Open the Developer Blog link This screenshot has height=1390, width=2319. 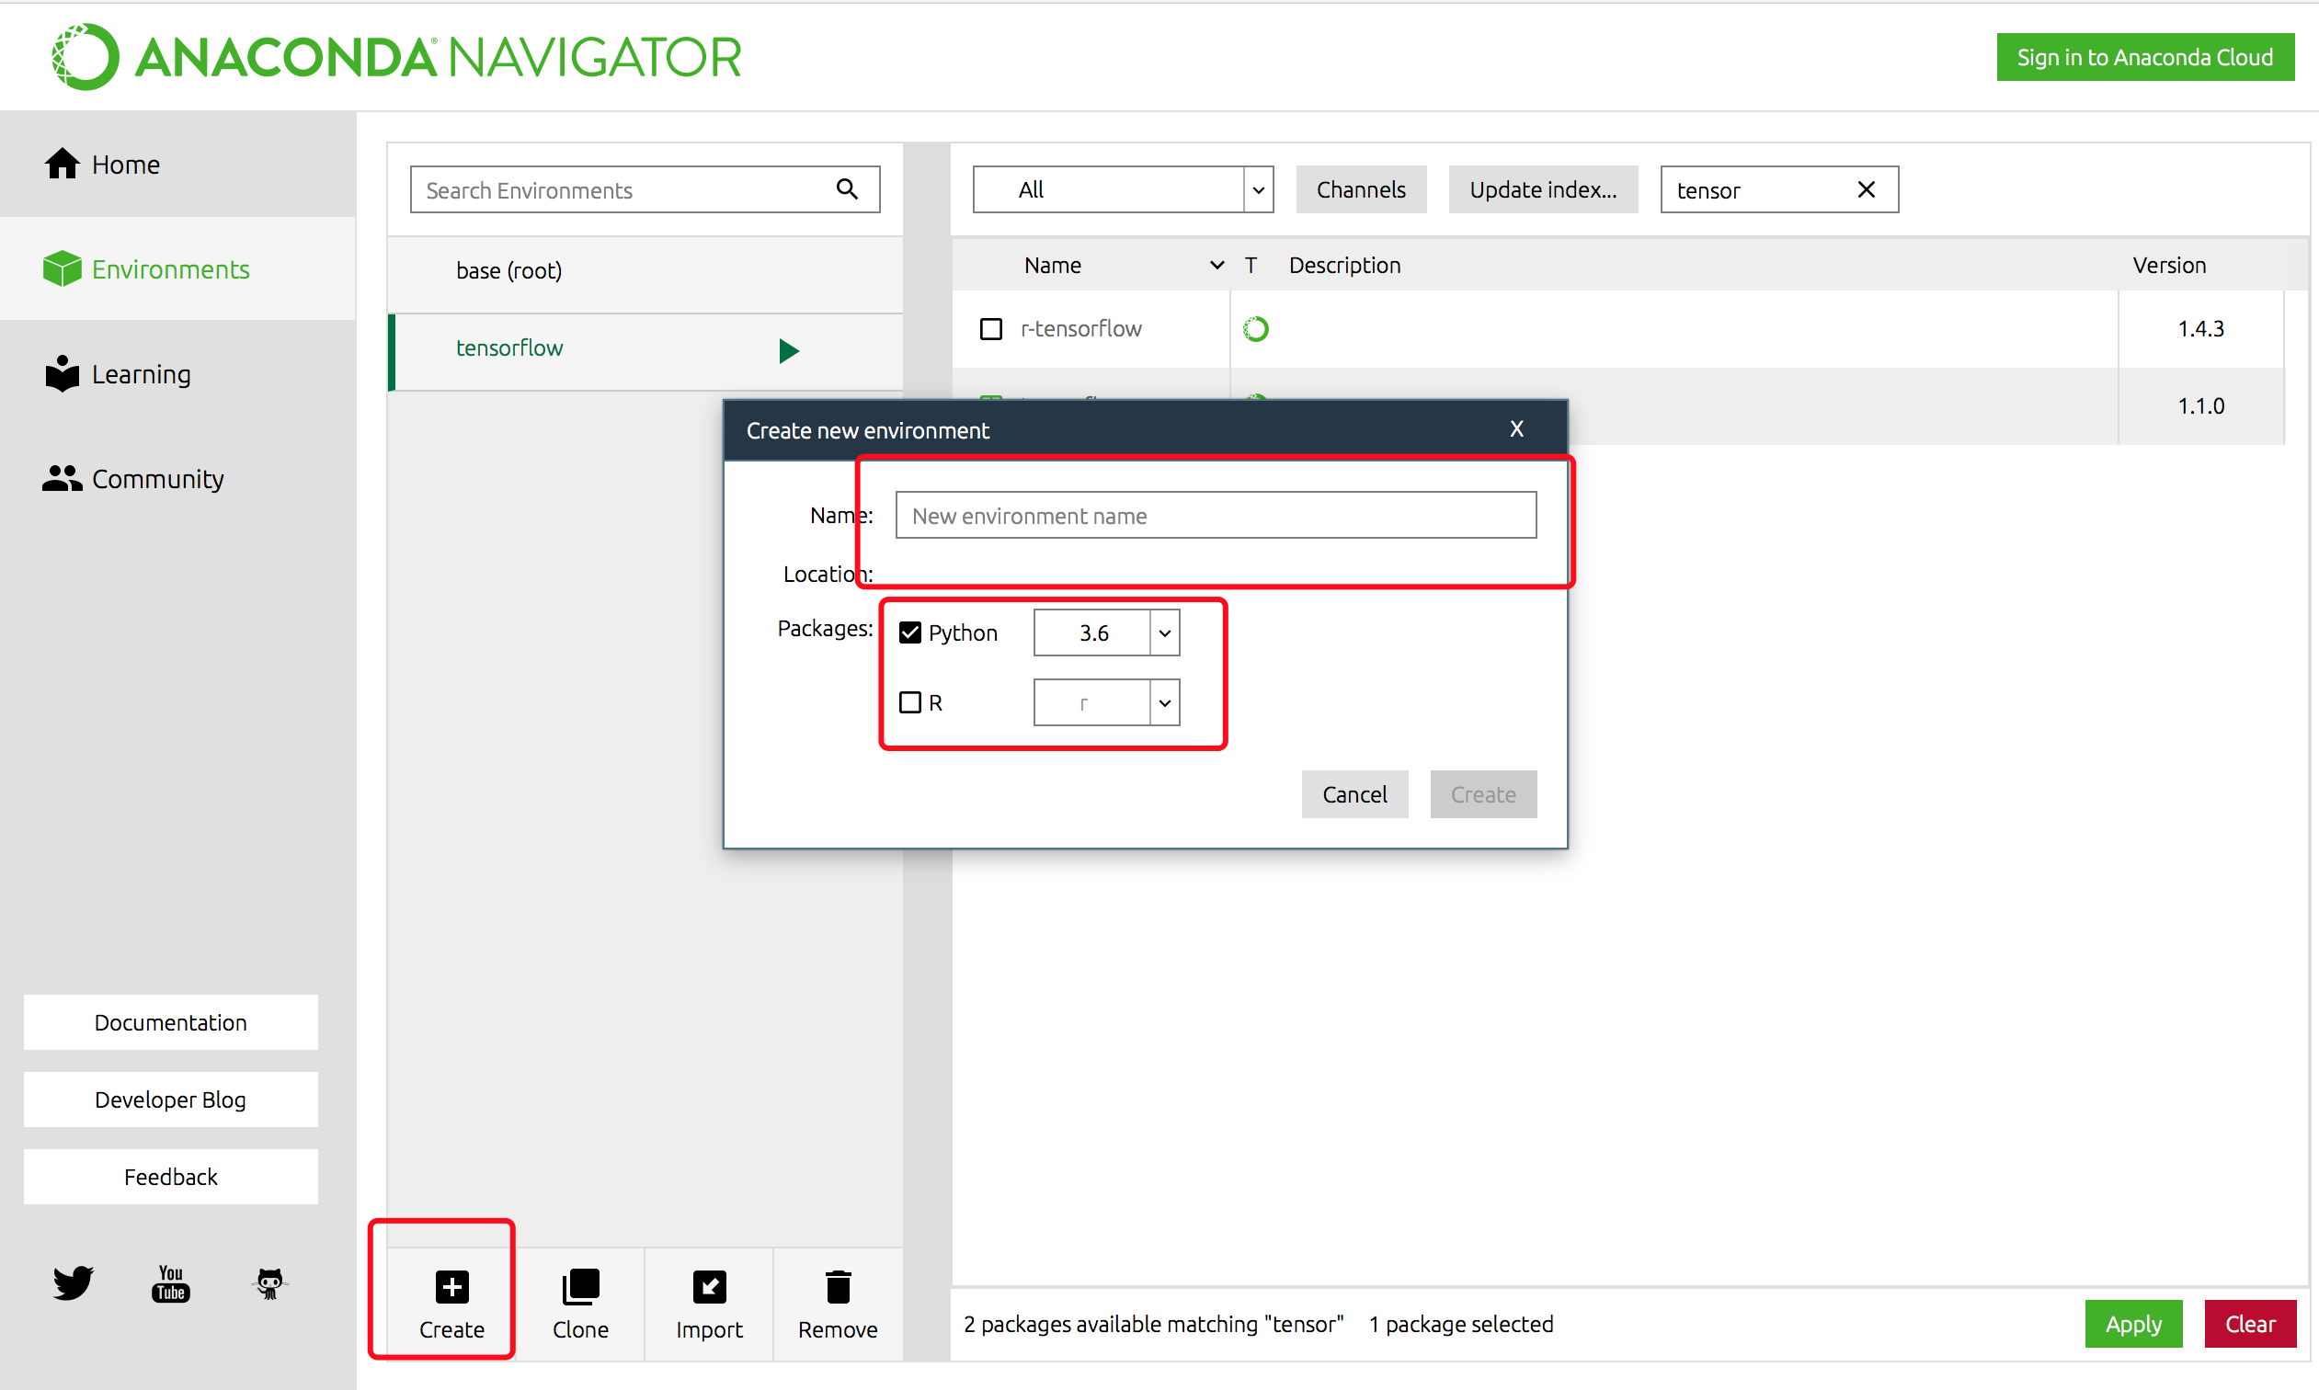[170, 1099]
